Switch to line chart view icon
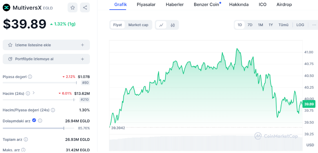 (161, 25)
